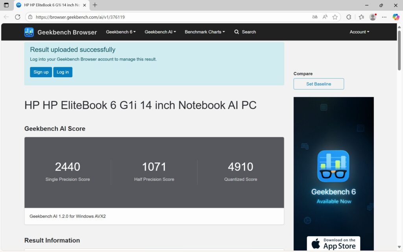Open the translate icon in address bar
Viewport: 403px width, 252px height.
[x=314, y=17]
